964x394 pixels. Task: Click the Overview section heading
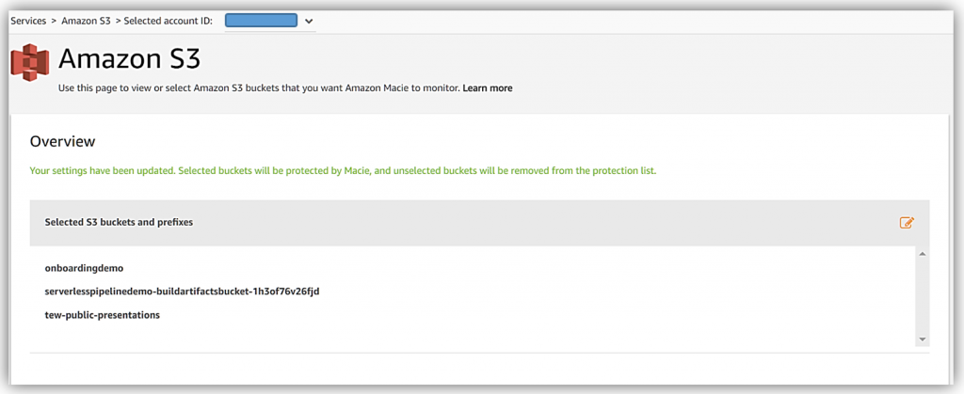pyautogui.click(x=62, y=141)
